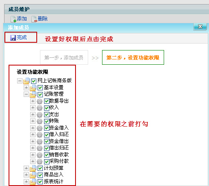Click the gear icon next to 数据导出

[x=40, y=101]
